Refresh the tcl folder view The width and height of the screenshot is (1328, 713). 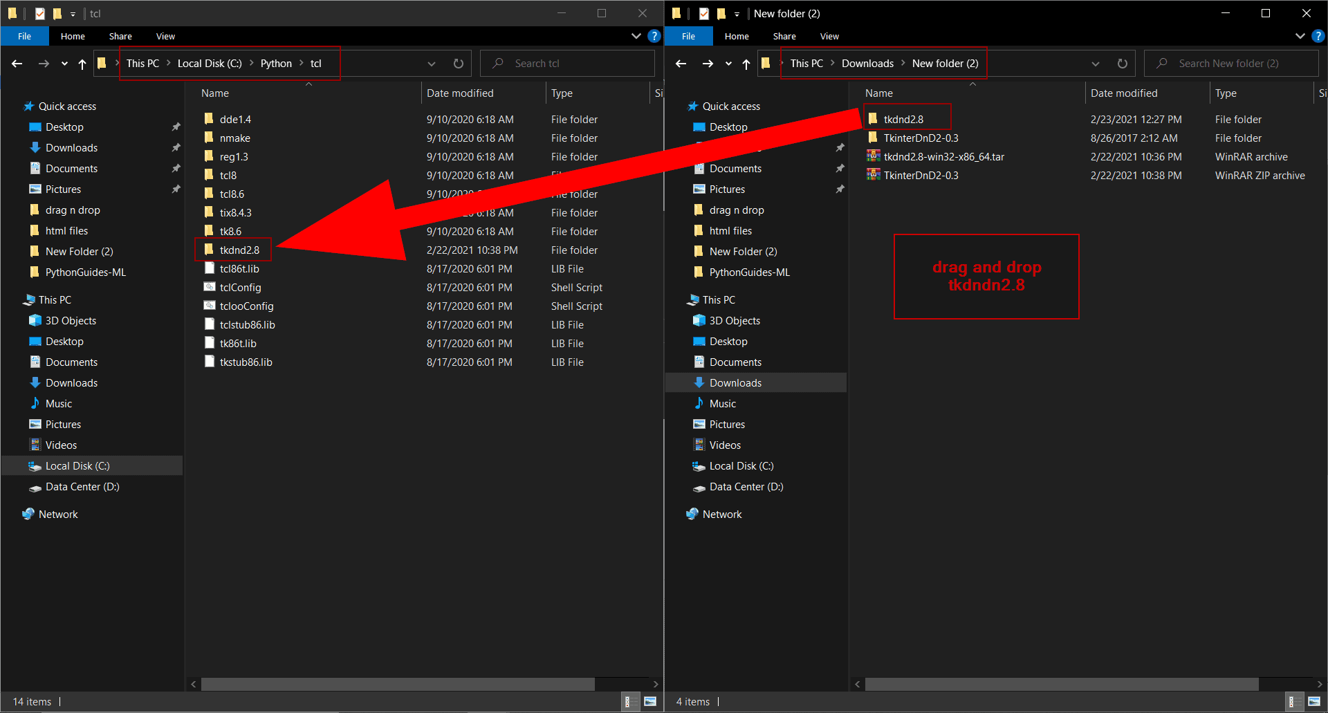click(458, 64)
